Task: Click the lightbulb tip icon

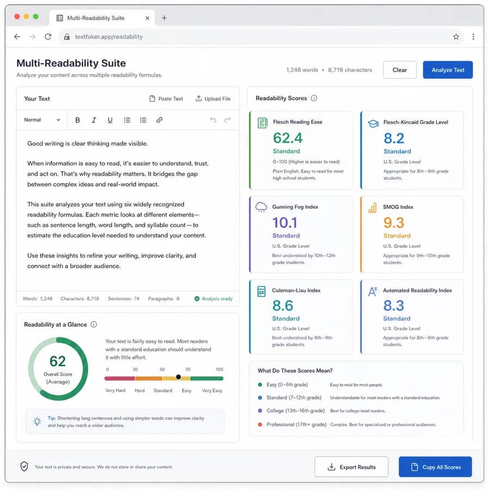Action: click(37, 421)
